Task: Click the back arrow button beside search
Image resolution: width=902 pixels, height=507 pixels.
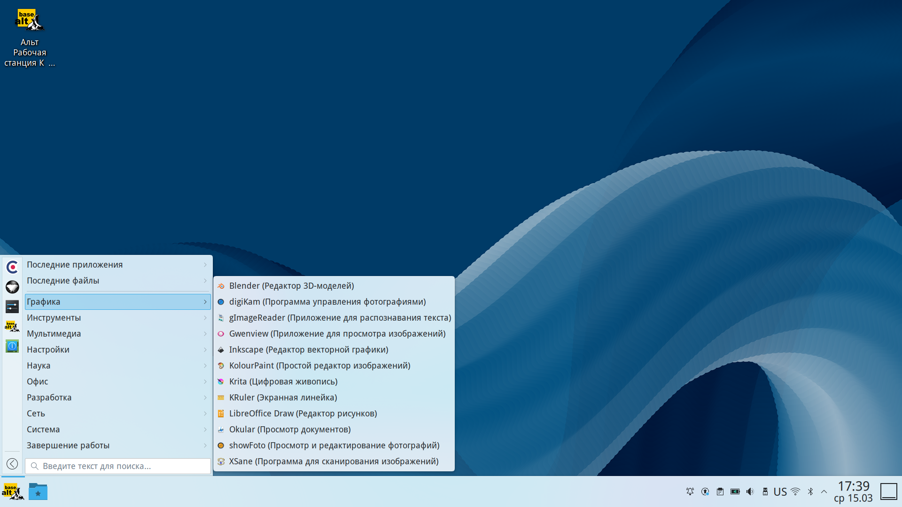Action: tap(12, 464)
